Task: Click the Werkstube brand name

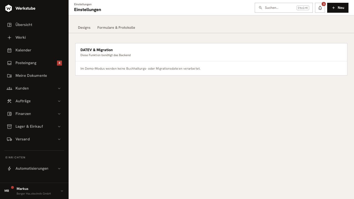Action: click(x=25, y=8)
